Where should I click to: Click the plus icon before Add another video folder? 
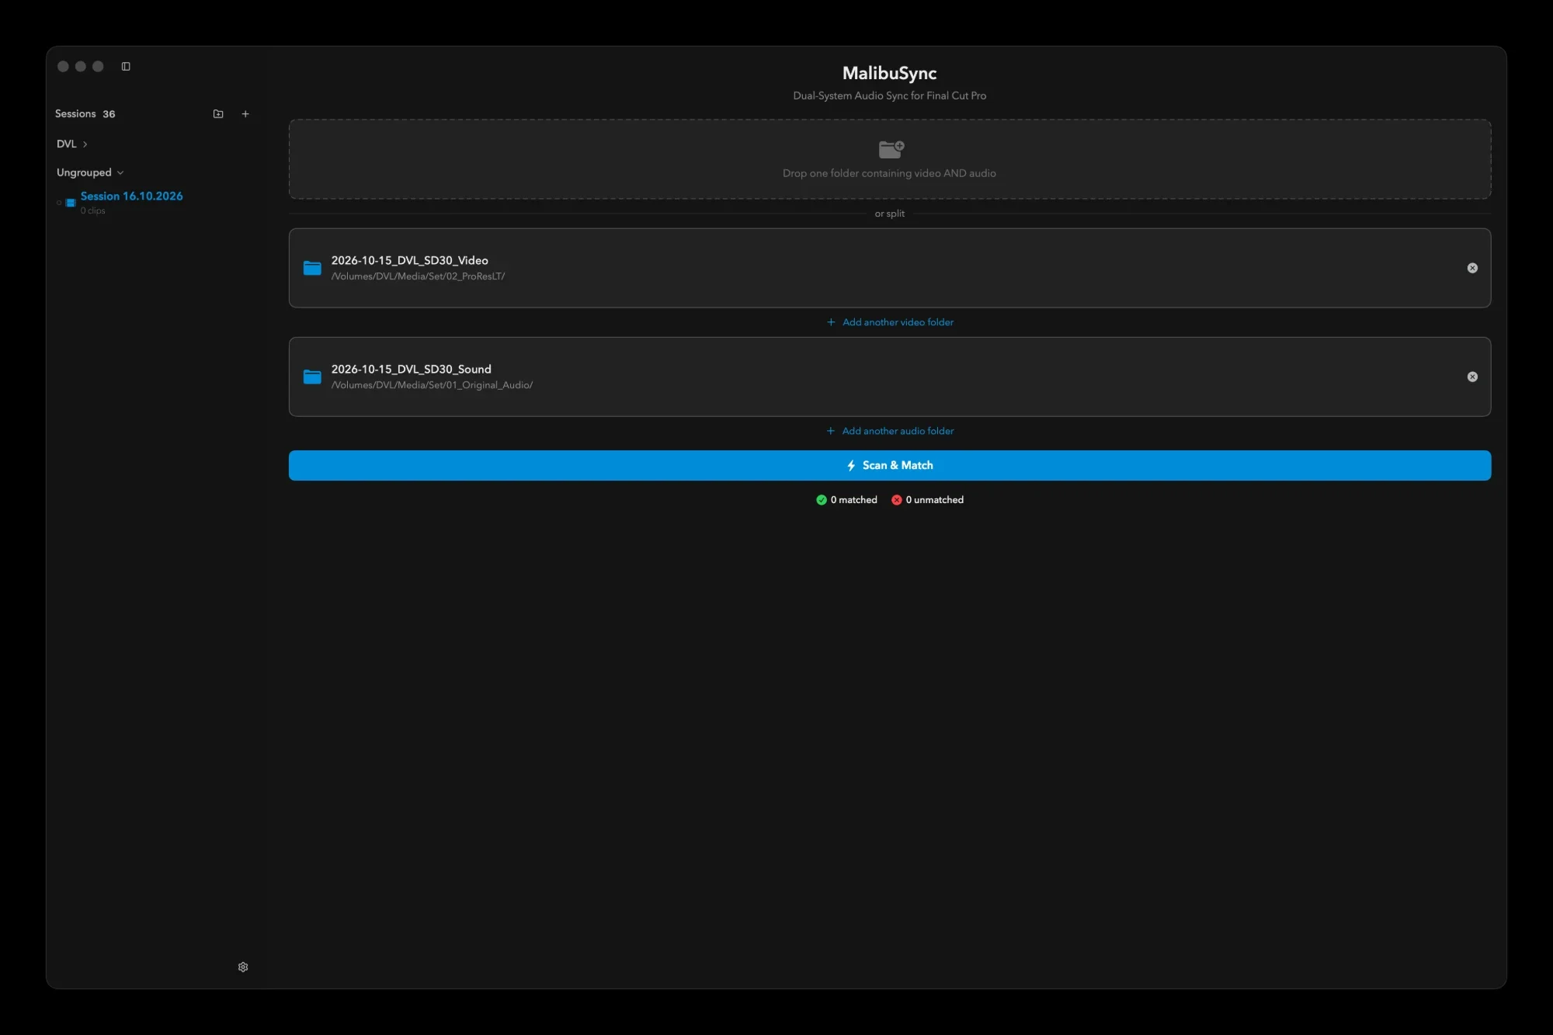click(831, 322)
